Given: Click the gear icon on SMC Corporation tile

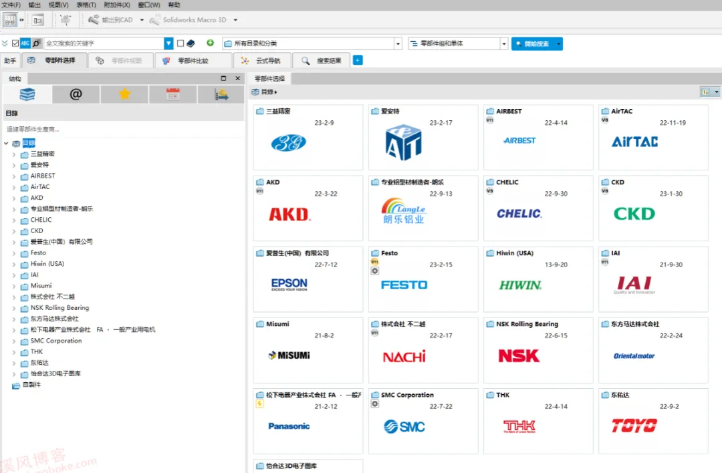Looking at the screenshot, I should pyautogui.click(x=375, y=404).
